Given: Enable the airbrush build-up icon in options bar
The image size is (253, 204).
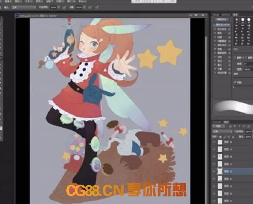Looking at the screenshot, I should pyautogui.click(x=90, y=7).
